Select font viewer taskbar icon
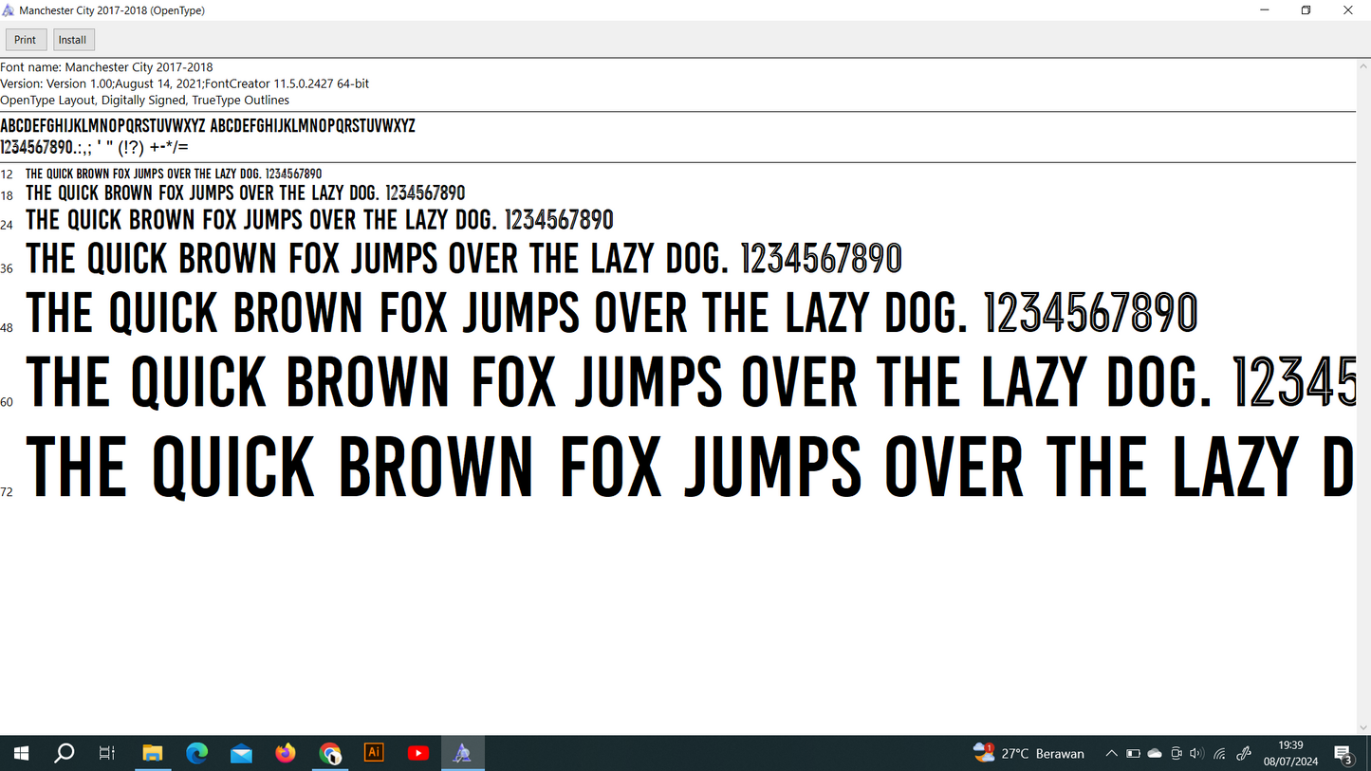The width and height of the screenshot is (1371, 771). (463, 753)
